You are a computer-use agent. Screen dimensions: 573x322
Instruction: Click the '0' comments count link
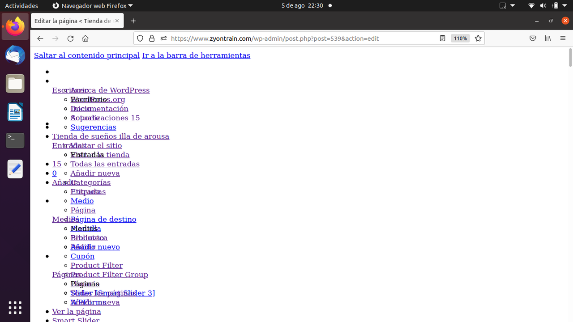coord(55,173)
